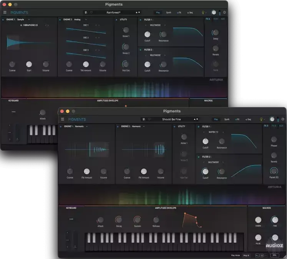Screen dimensions: 287x259
Task: Open preset browser library icon in front window
Action: (x=144, y=119)
